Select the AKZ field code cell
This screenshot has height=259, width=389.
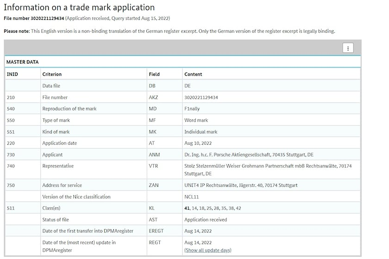pos(153,98)
